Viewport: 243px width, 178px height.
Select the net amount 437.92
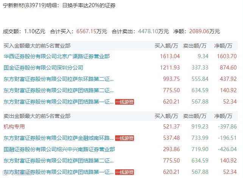click(x=228, y=79)
